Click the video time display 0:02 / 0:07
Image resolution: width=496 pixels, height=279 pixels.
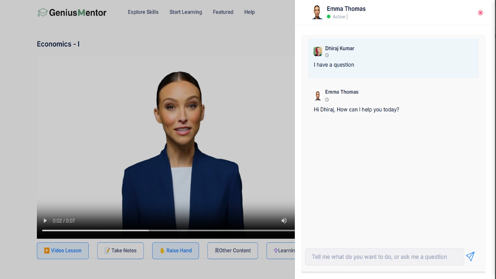click(x=64, y=221)
